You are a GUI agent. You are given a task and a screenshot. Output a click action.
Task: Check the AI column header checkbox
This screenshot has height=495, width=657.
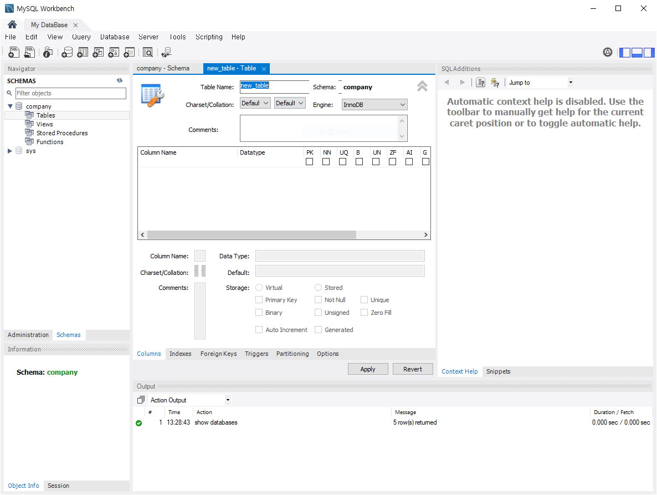409,161
